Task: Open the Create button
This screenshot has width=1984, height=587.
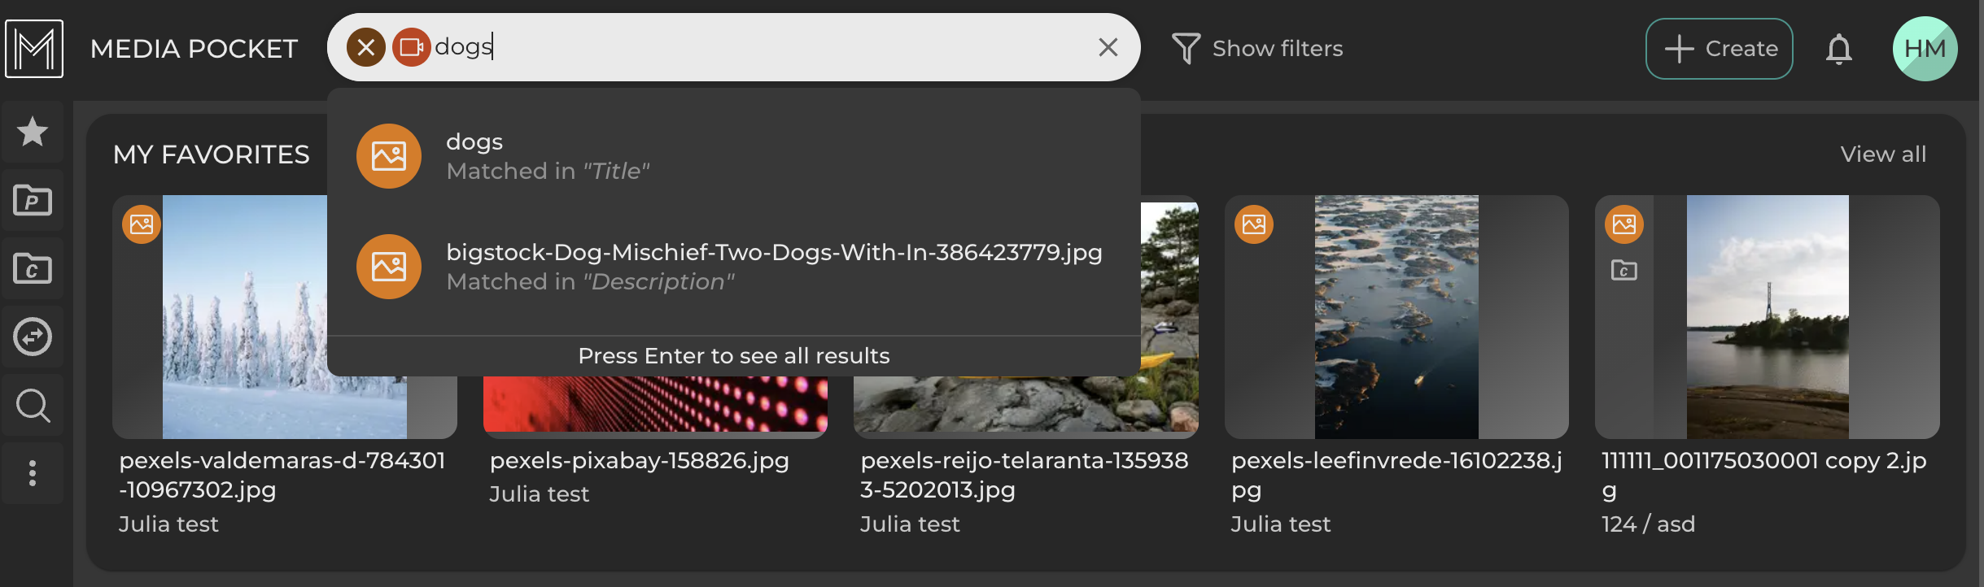Action: tap(1719, 48)
